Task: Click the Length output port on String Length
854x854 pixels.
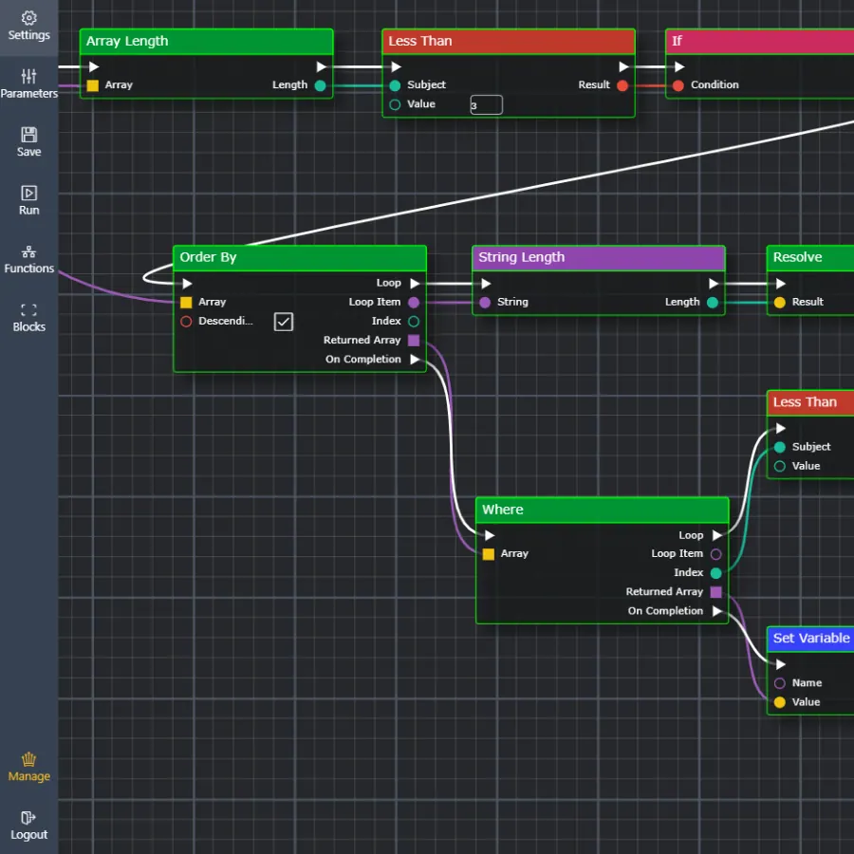Action: pos(713,303)
